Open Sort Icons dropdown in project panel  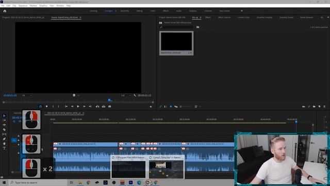197,107
